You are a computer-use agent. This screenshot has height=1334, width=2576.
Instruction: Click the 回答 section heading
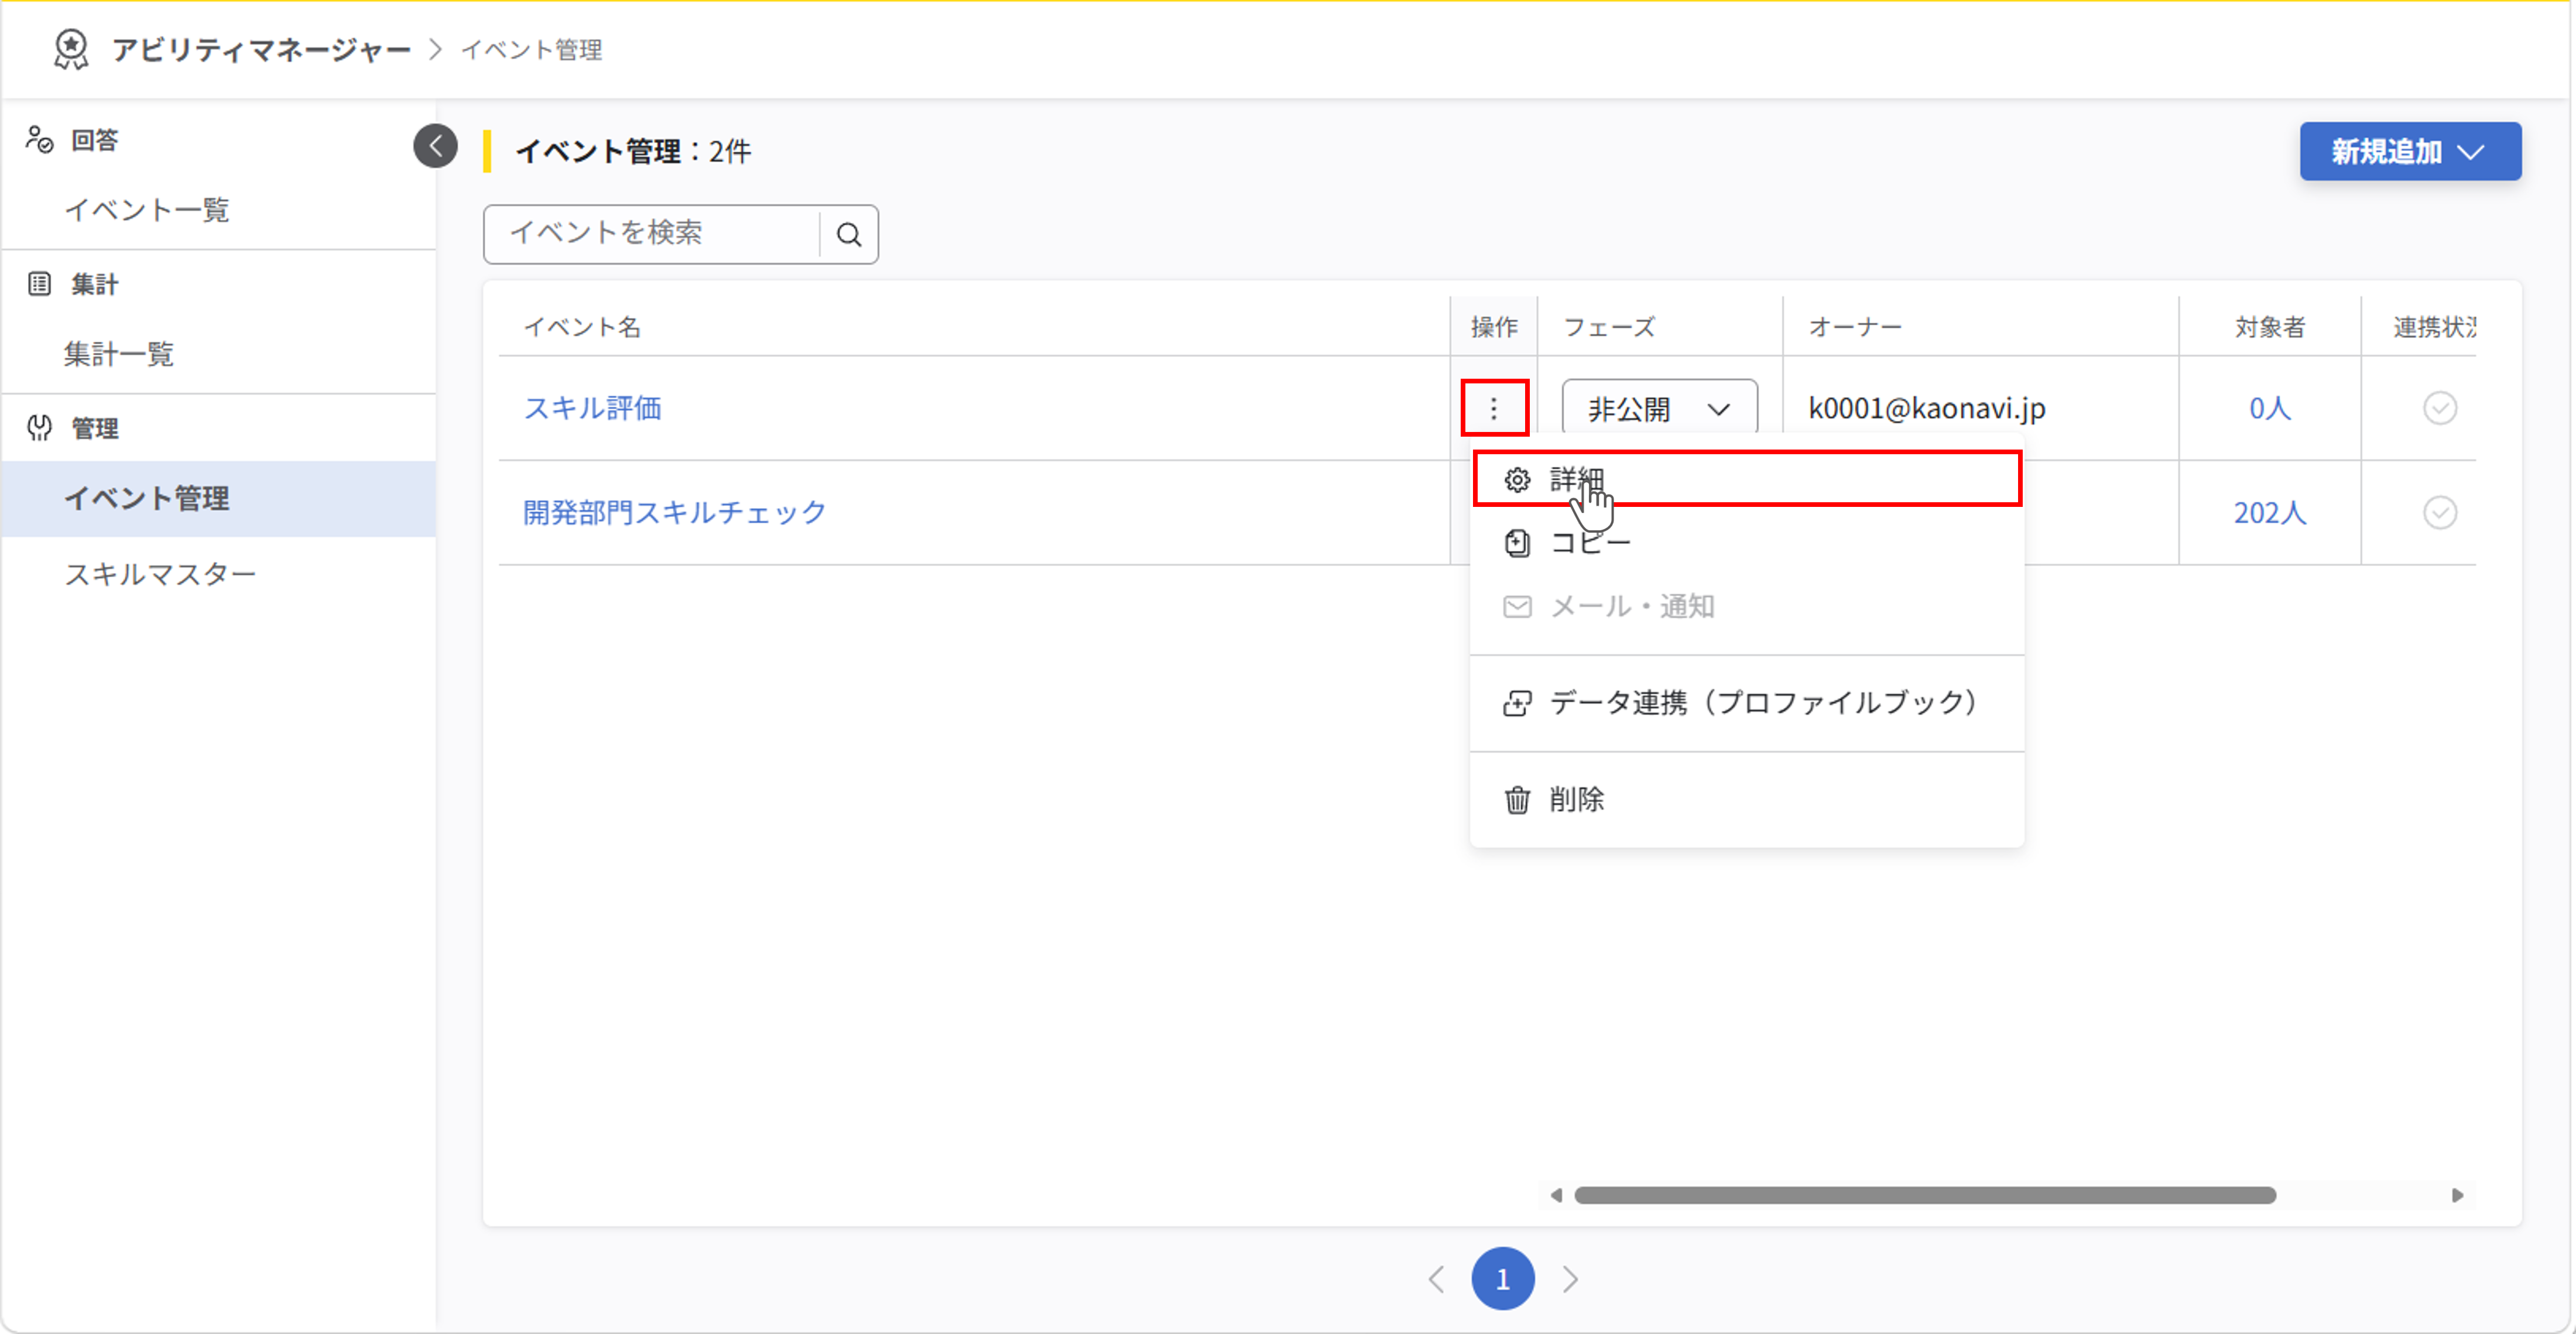coord(94,140)
